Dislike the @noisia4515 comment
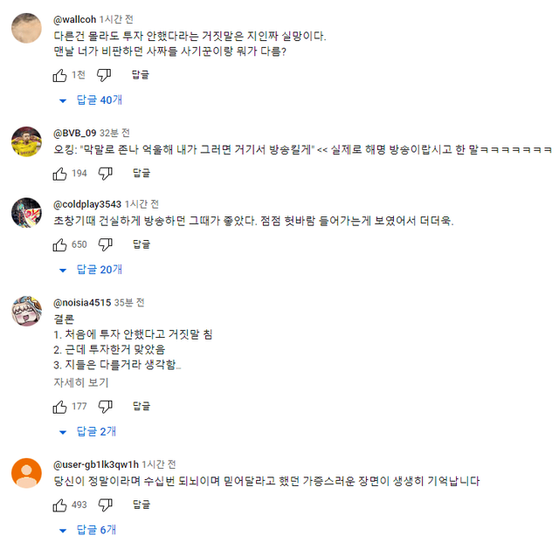Viewport: 559px width, 549px height. click(x=104, y=406)
